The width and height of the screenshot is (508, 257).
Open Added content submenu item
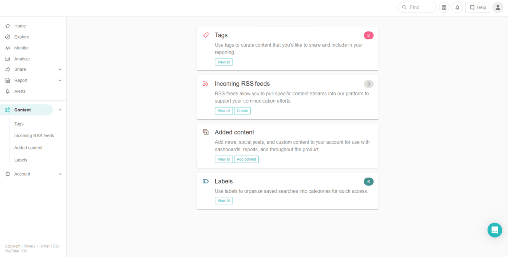point(28,148)
